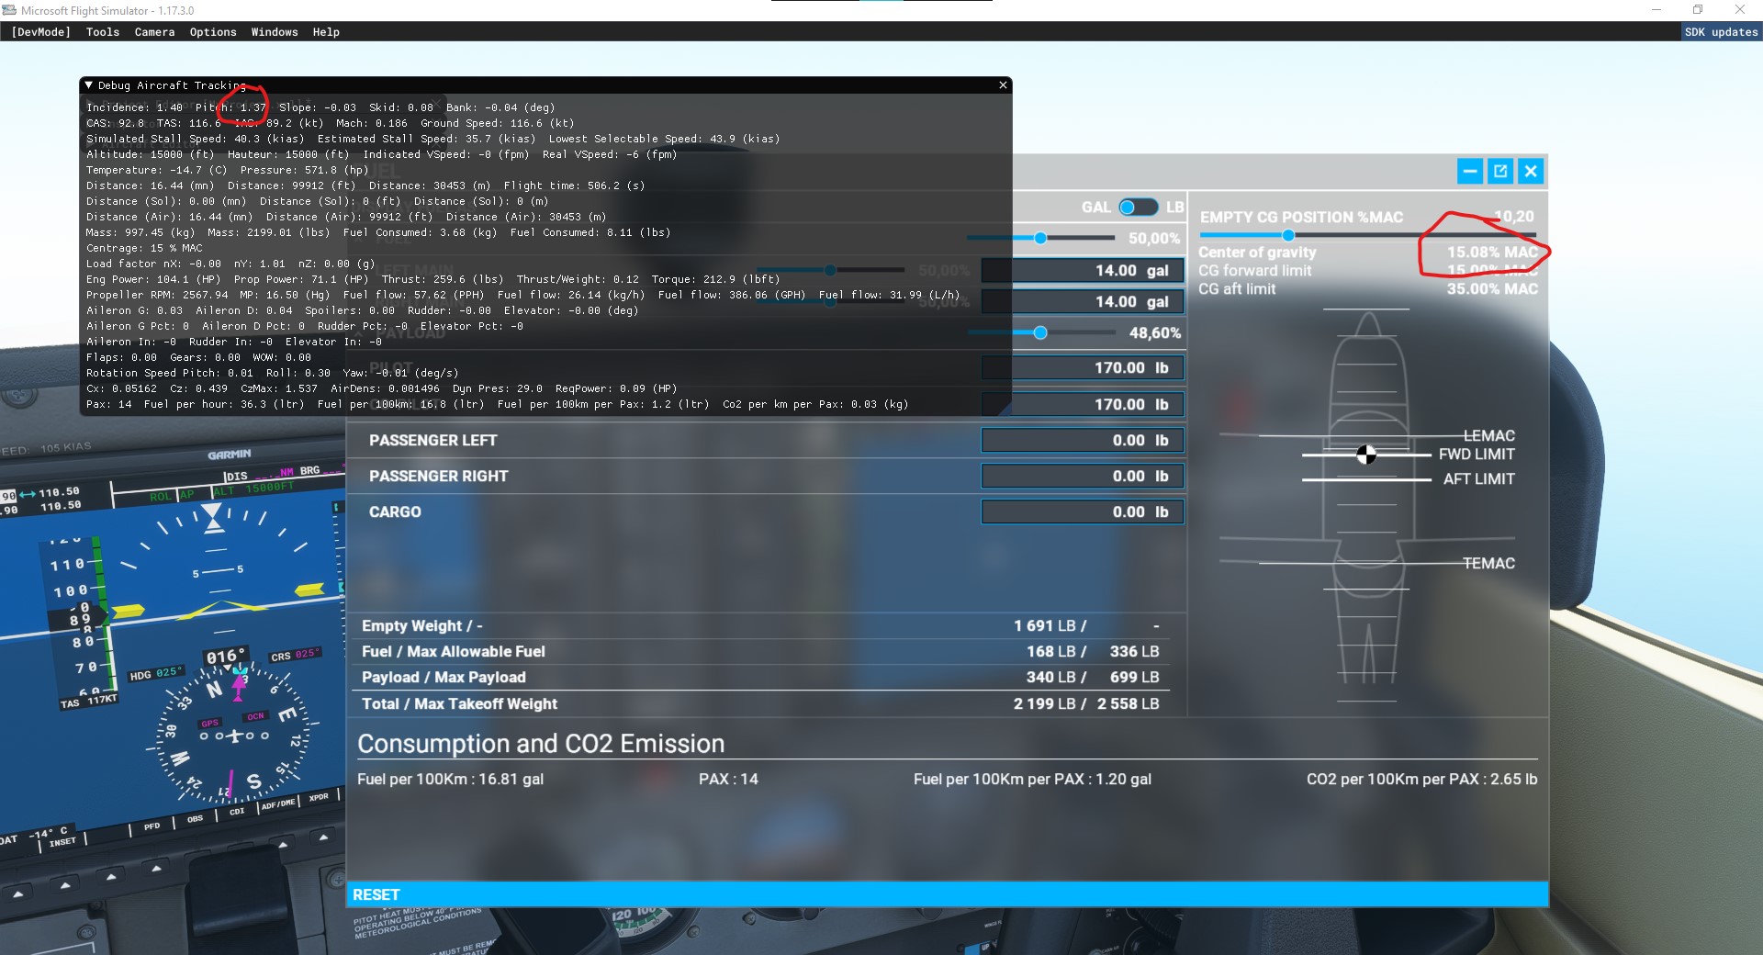Click the Passenger Left weight field

point(1083,441)
